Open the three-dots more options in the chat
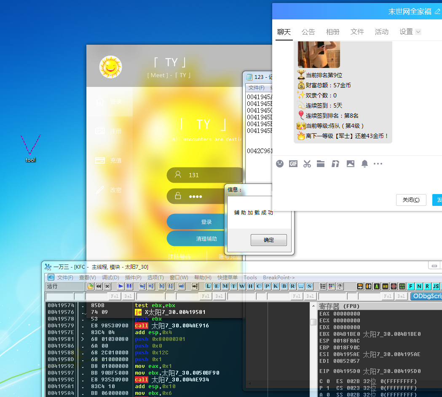The image size is (442, 397). (x=378, y=164)
